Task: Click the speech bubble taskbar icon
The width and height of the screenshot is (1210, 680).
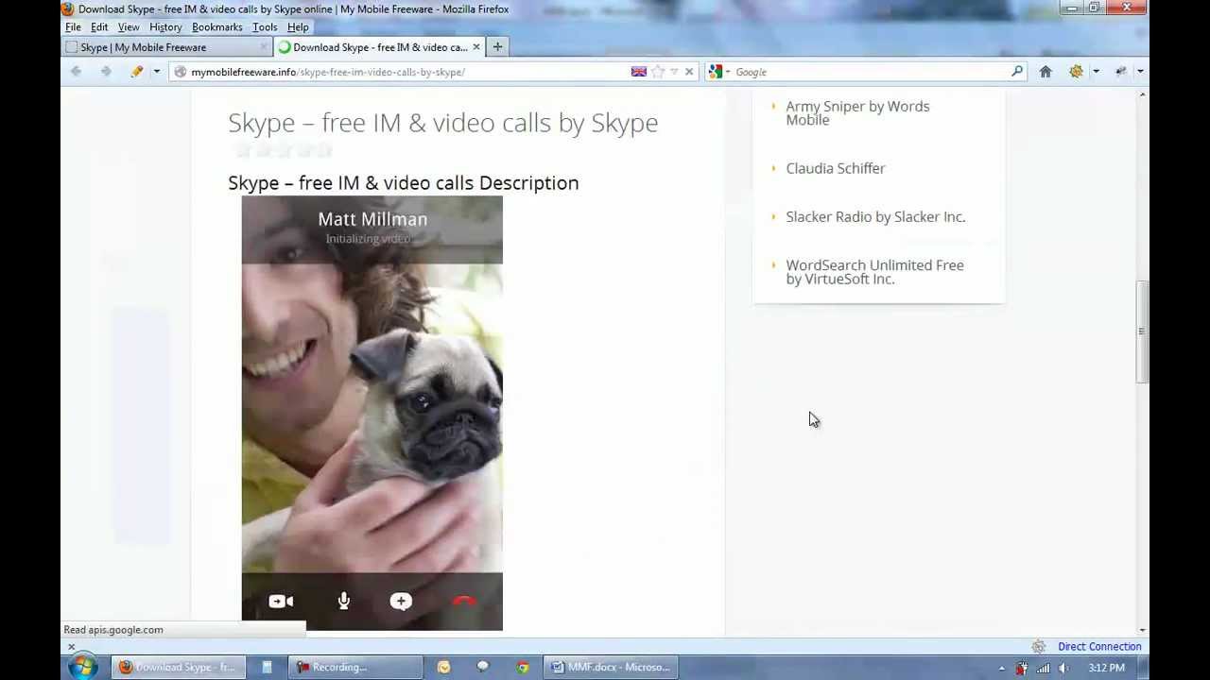Action: coord(483,668)
